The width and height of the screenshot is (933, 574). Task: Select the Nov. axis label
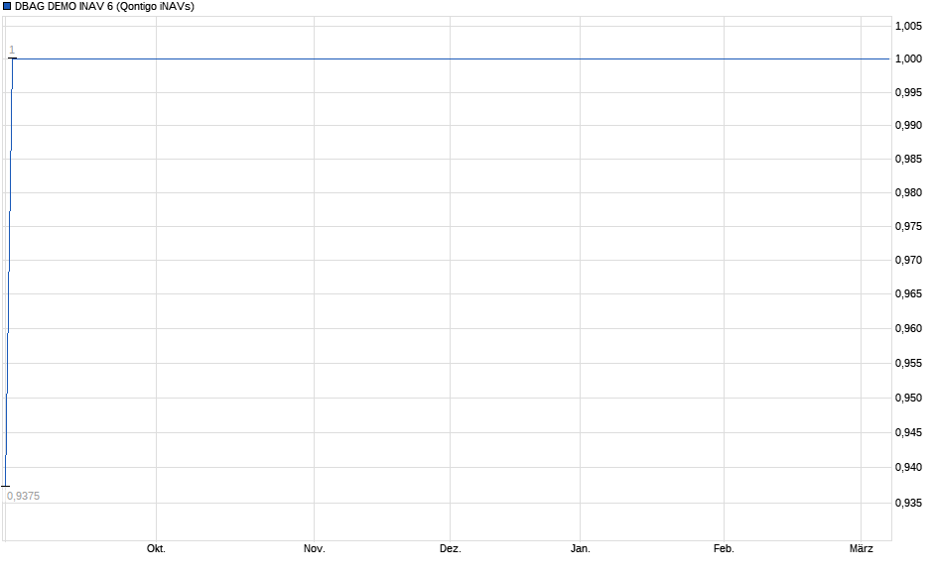click(x=314, y=547)
